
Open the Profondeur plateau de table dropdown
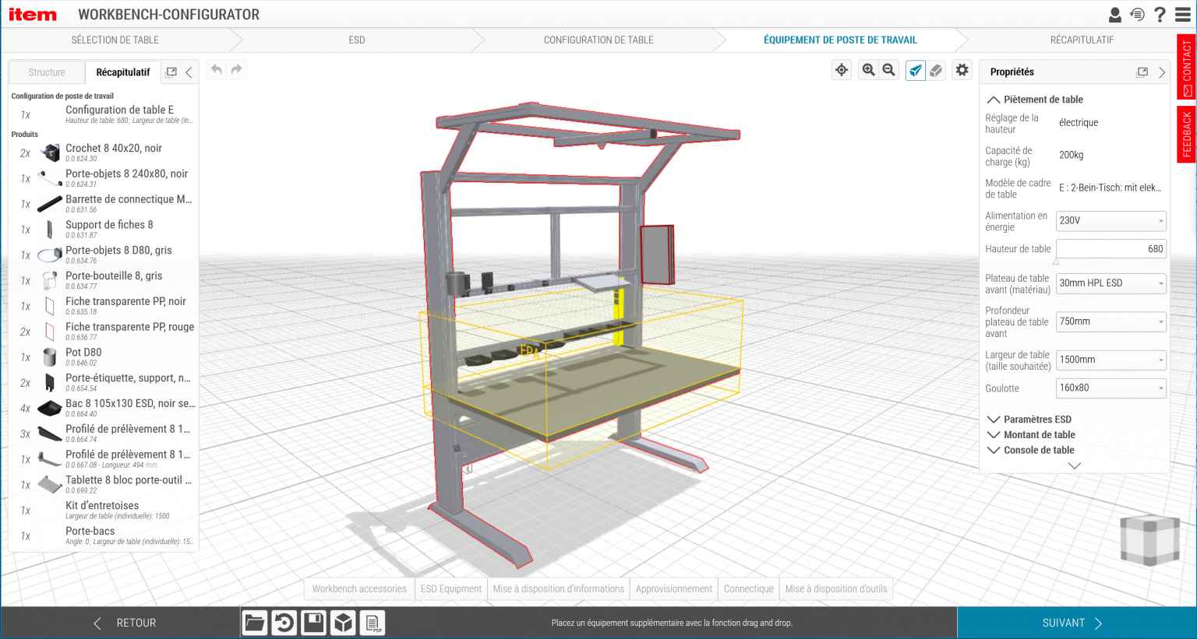1111,321
